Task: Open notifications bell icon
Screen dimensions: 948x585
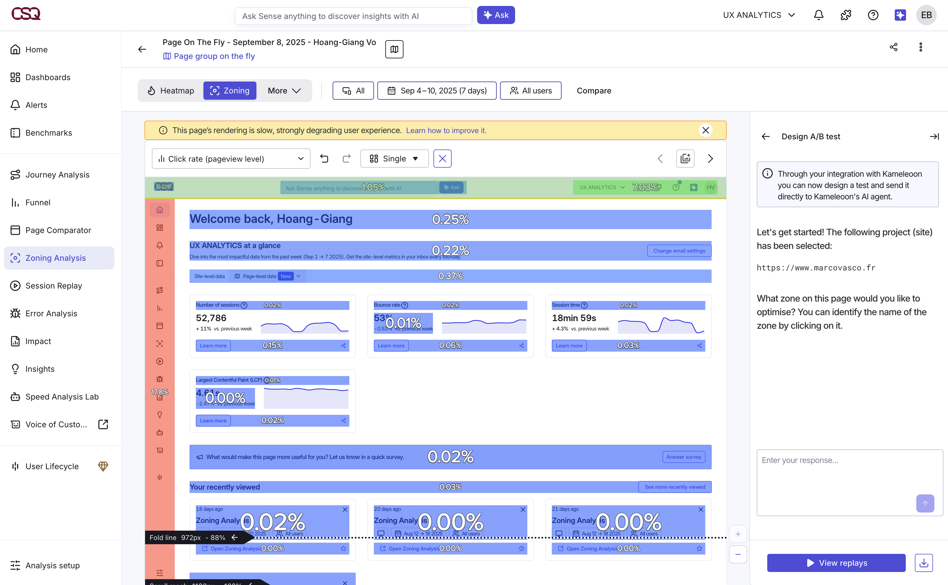Action: click(x=818, y=15)
